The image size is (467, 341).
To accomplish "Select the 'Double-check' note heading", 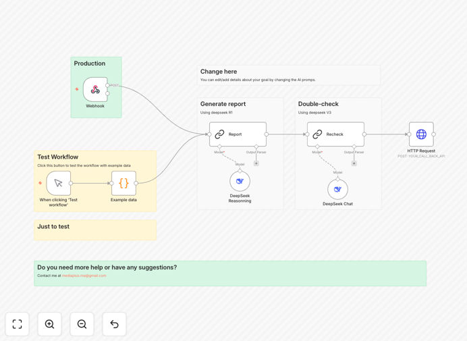I will [x=319, y=104].
